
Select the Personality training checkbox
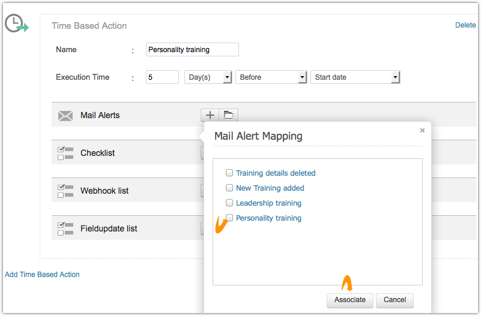point(229,218)
